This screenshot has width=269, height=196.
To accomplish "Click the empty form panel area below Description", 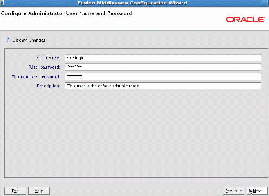I will [x=134, y=135].
